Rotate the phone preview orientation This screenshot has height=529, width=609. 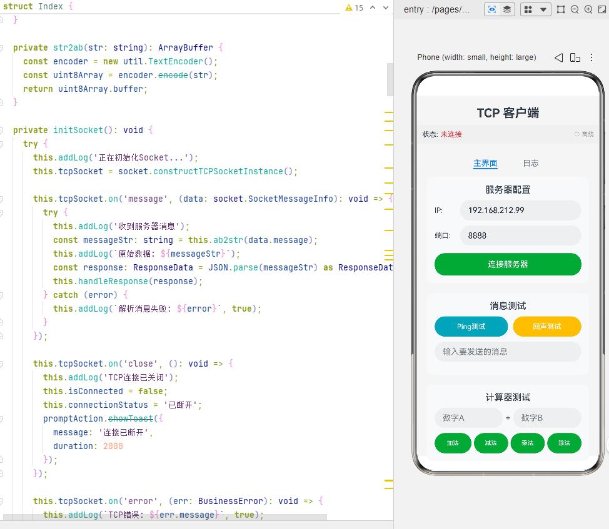pos(575,58)
